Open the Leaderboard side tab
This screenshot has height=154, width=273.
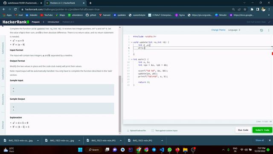(x=3, y=74)
